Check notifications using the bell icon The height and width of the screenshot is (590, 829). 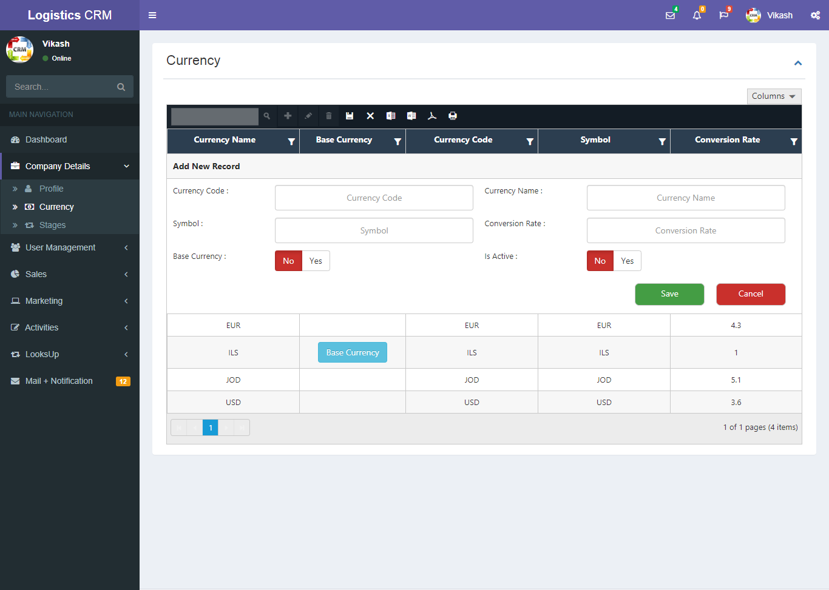tap(696, 15)
